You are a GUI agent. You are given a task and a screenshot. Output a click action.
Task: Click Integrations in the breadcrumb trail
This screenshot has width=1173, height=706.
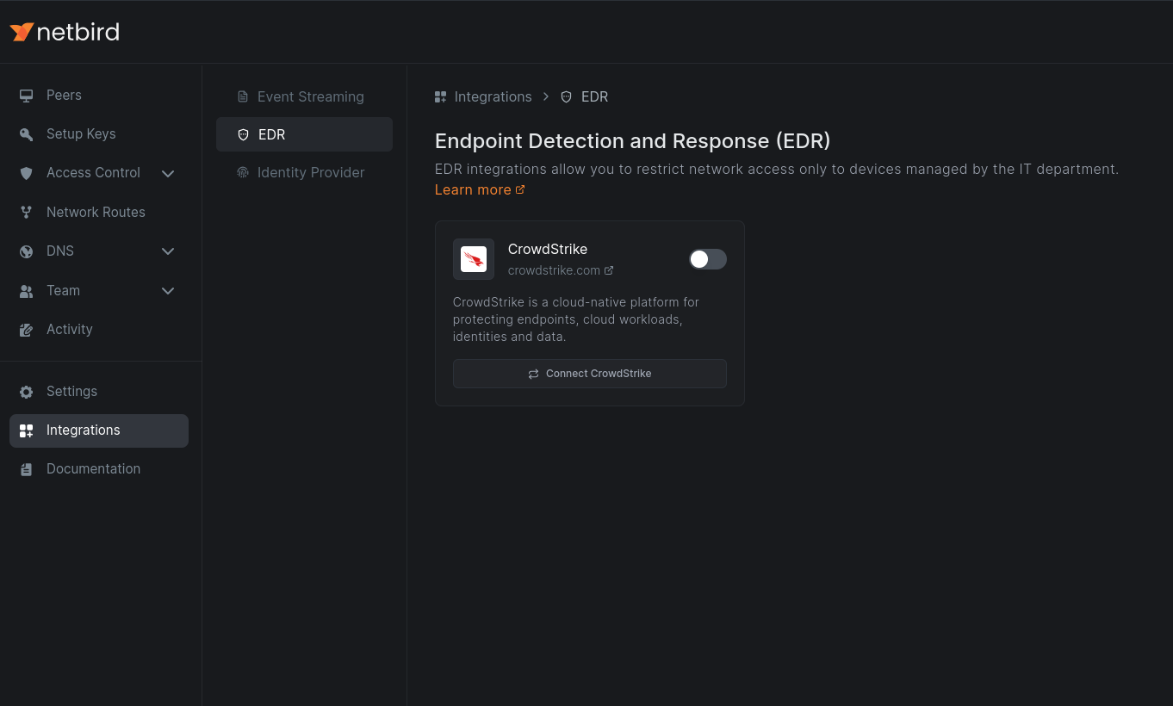click(493, 96)
